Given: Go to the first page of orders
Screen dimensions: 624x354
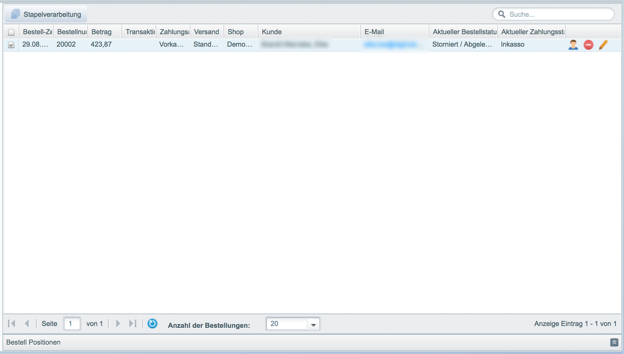Looking at the screenshot, I should [12, 324].
